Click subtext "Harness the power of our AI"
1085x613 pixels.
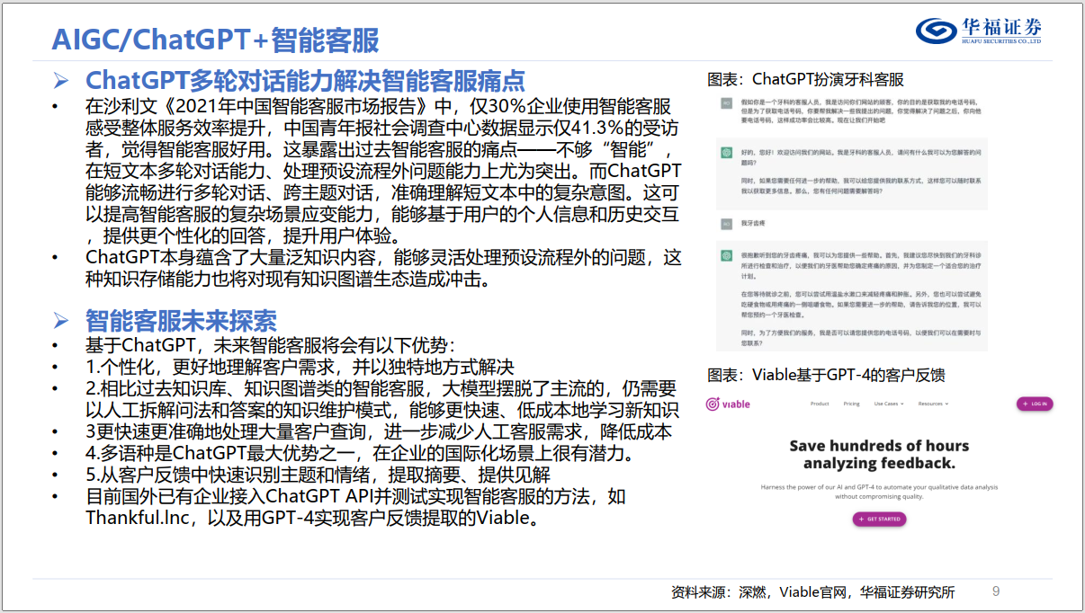pos(879,492)
